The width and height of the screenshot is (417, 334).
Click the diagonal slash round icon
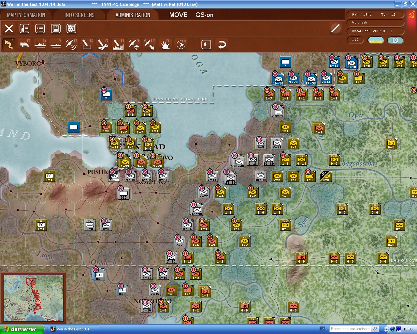pos(335,28)
